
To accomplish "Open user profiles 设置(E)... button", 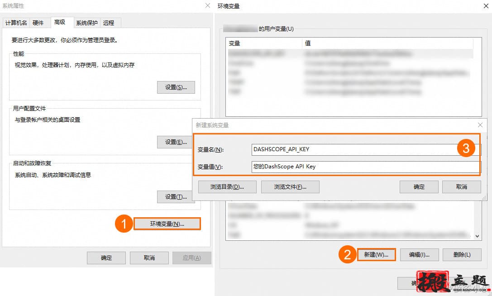I will pyautogui.click(x=176, y=142).
